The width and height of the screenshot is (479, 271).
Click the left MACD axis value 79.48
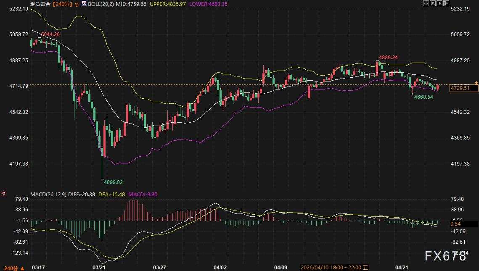click(x=21, y=199)
